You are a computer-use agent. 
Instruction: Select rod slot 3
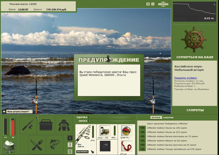(x=70, y=151)
